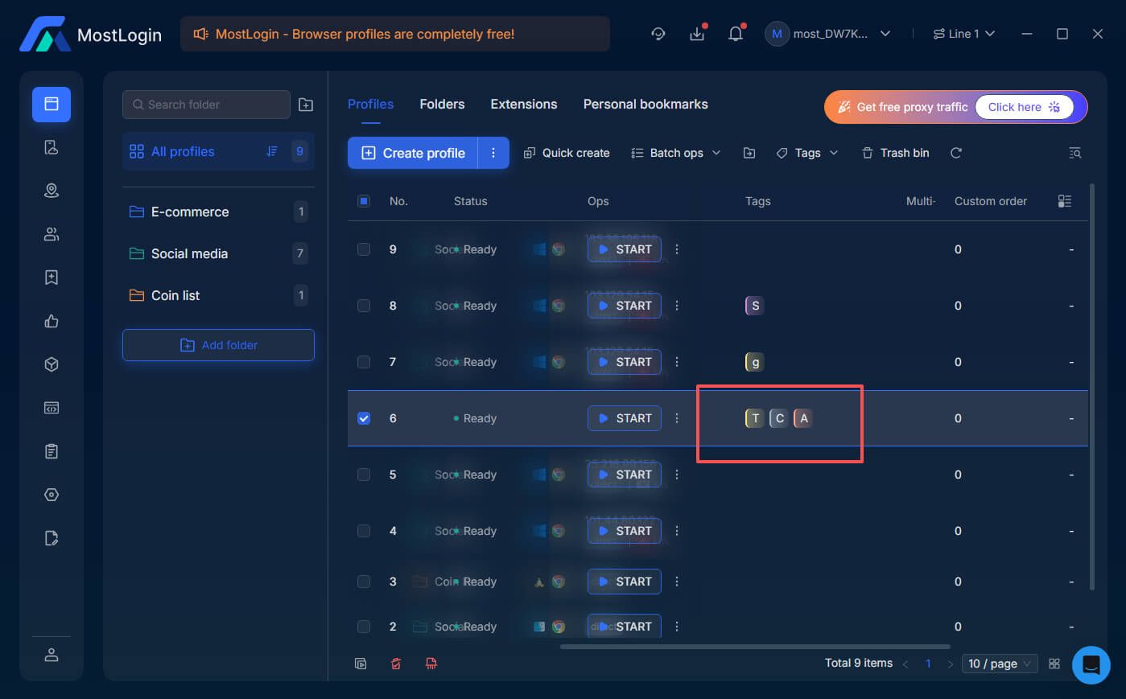Click the notifications bell icon
The image size is (1126, 699).
(x=735, y=33)
